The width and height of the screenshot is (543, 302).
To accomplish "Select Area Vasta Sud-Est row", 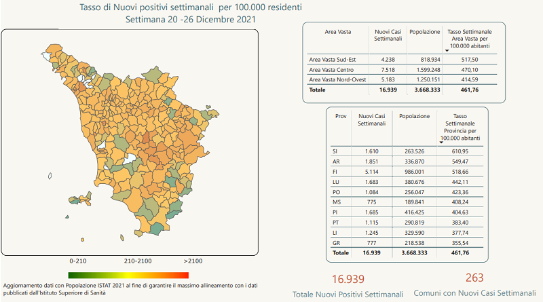I will pyautogui.click(x=404, y=60).
